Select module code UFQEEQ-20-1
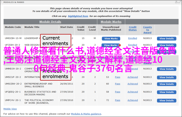Viewport: 182px width, 117px height. coord(13,92)
